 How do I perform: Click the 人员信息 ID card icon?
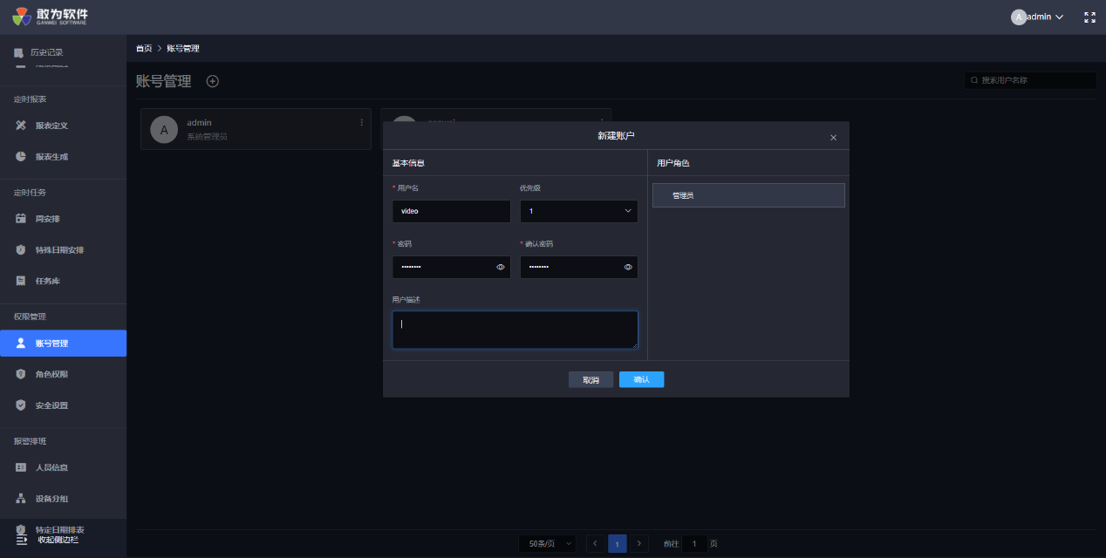coord(21,467)
